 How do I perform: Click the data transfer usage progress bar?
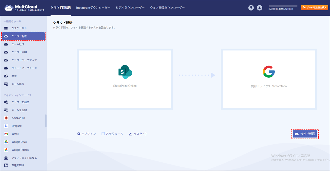click(283, 6)
